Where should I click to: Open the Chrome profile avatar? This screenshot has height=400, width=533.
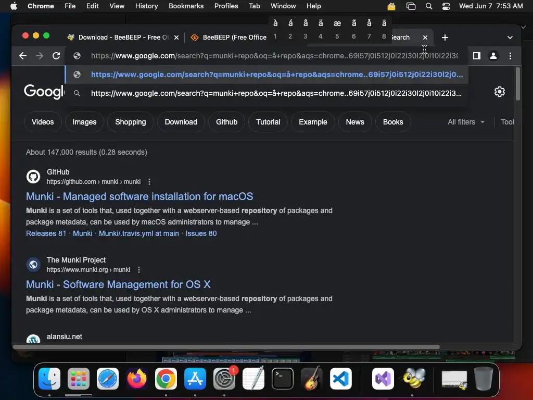[493, 56]
